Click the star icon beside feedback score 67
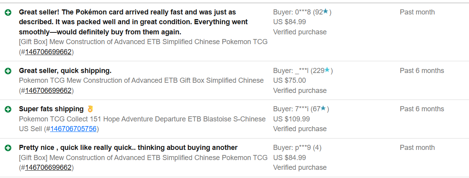The image size is (469, 178). (323, 109)
